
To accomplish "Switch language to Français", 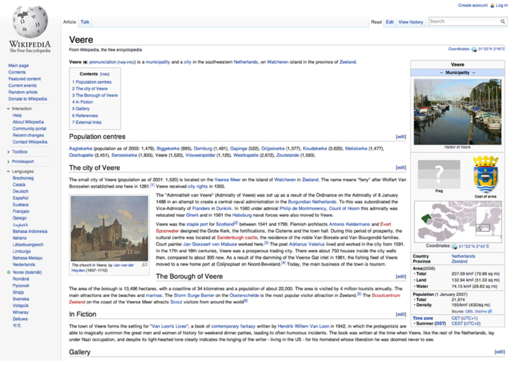I will 21,211.
